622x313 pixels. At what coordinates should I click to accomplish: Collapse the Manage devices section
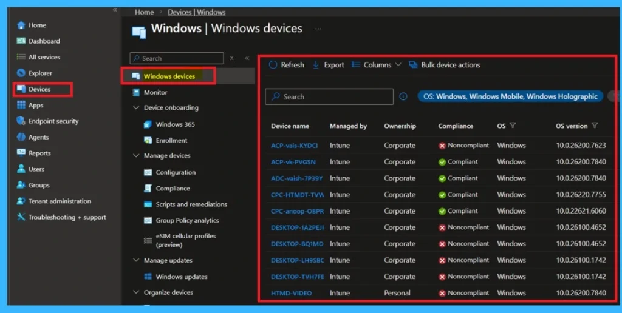pyautogui.click(x=136, y=156)
